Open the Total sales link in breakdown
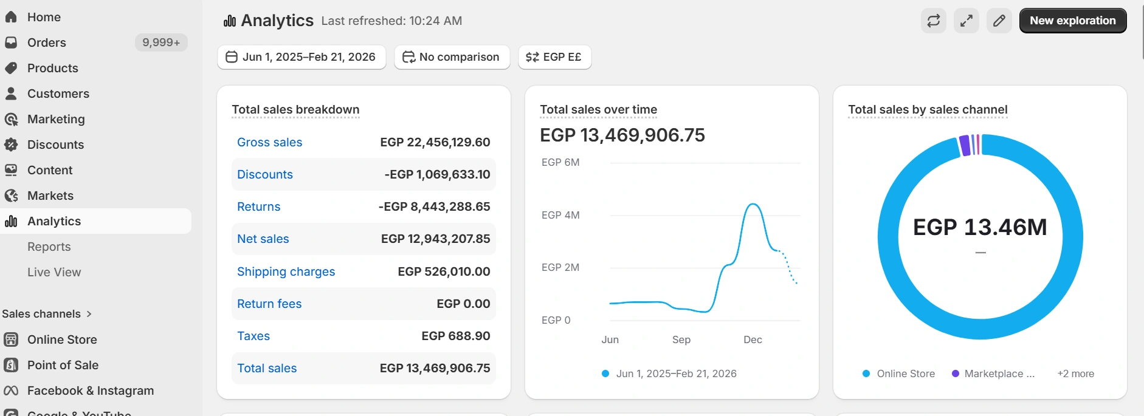 click(267, 368)
